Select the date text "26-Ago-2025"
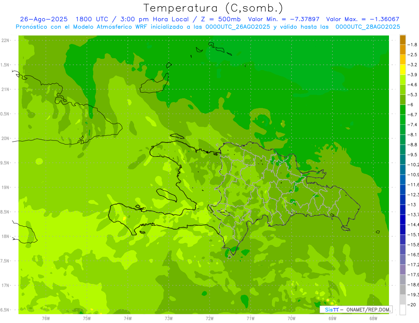Viewport: 419px width, 323px height. coord(44,19)
